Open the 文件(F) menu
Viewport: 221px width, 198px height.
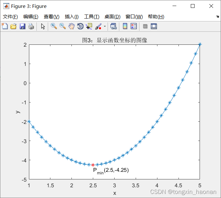(10, 17)
